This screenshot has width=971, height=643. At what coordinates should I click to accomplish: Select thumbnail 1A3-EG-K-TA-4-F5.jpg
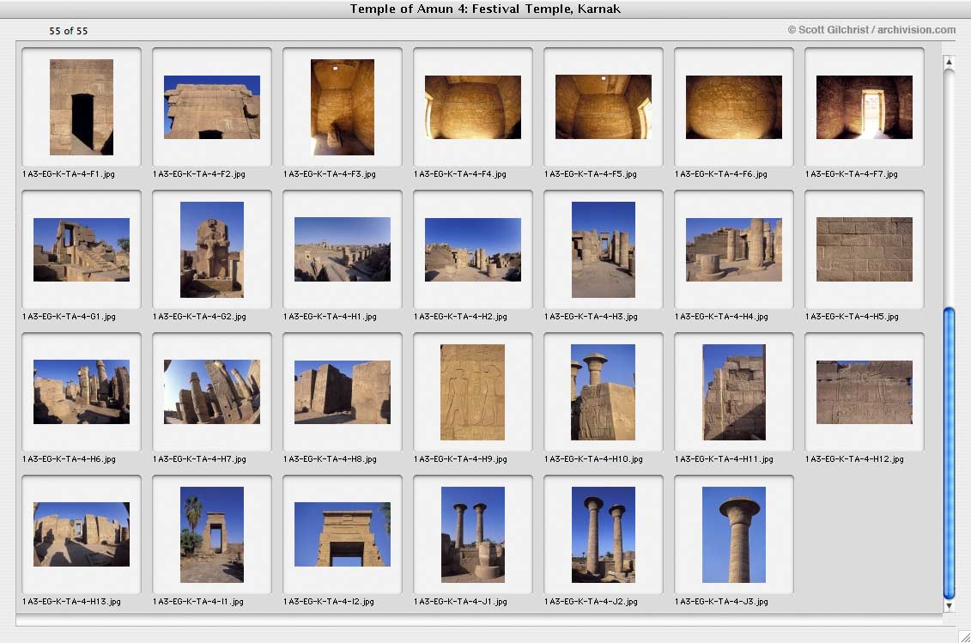coord(604,107)
